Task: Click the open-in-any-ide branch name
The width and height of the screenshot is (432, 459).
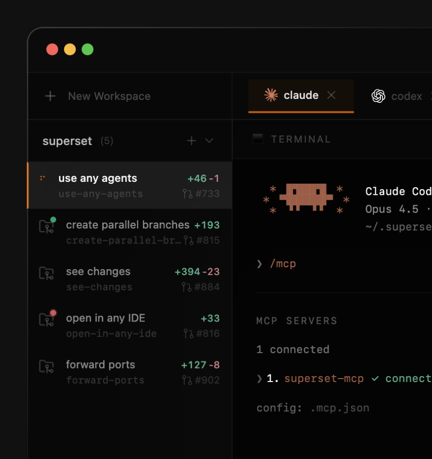Action: tap(111, 334)
